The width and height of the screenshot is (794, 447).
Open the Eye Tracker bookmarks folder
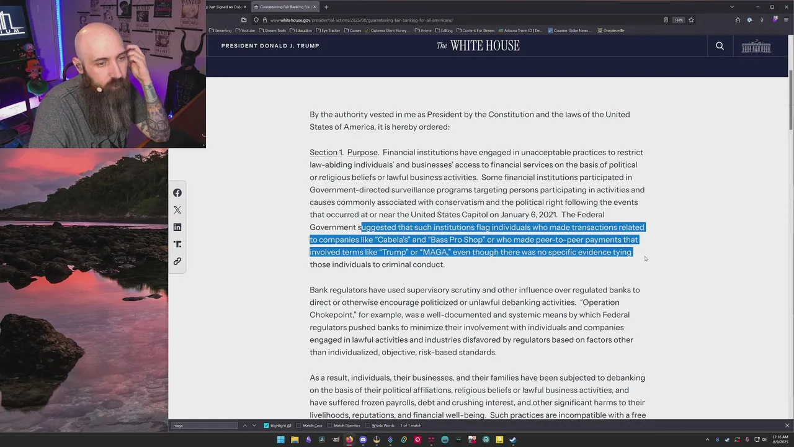[x=328, y=30]
